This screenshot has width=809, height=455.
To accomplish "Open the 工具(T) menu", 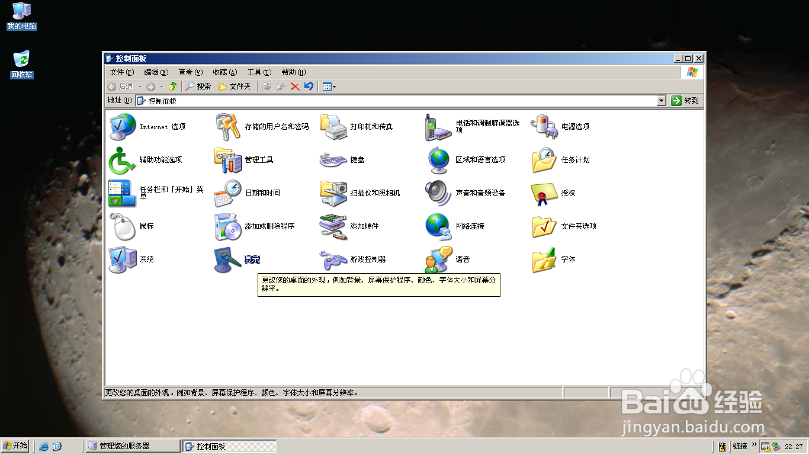I will (x=259, y=72).
